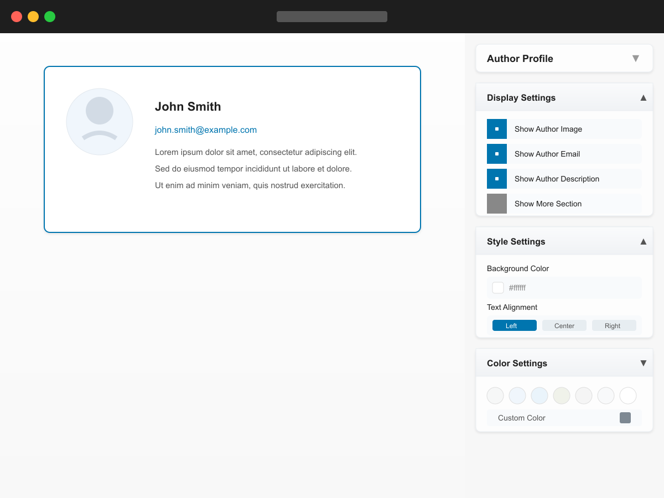Click the Show More Section label
The height and width of the screenshot is (498, 664).
(548, 204)
